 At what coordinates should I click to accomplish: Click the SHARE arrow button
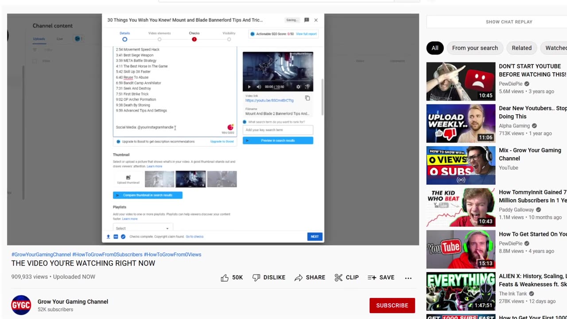click(310, 277)
